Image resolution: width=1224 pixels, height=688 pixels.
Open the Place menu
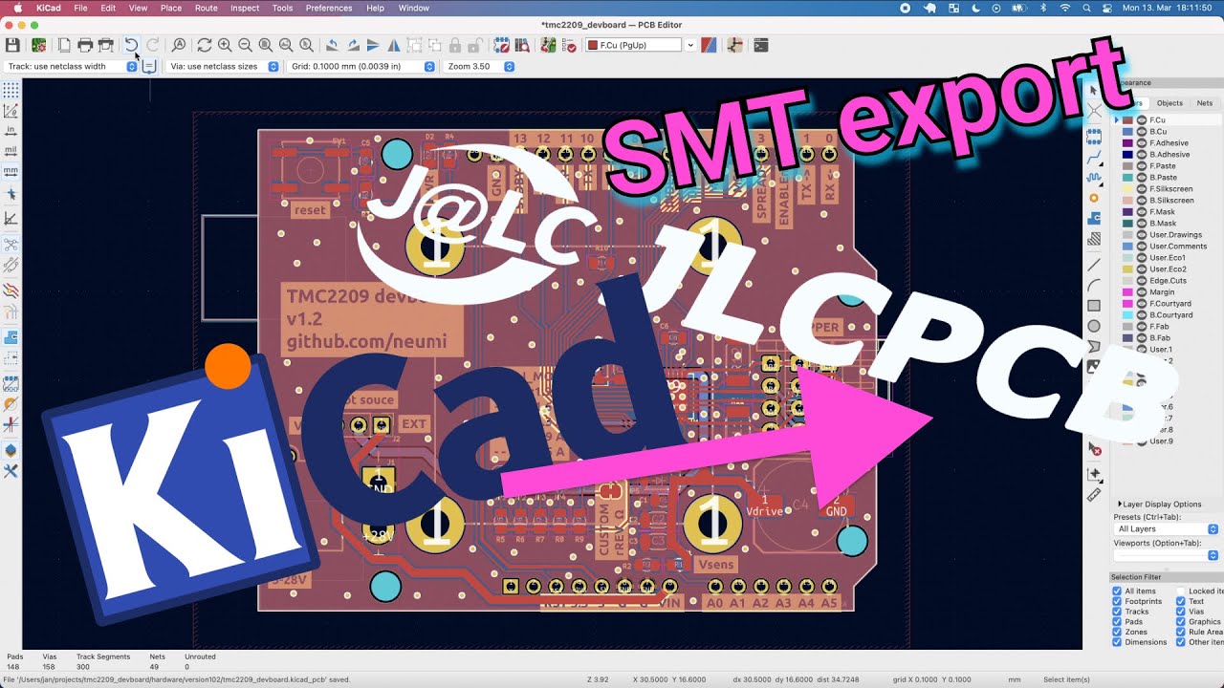(171, 8)
